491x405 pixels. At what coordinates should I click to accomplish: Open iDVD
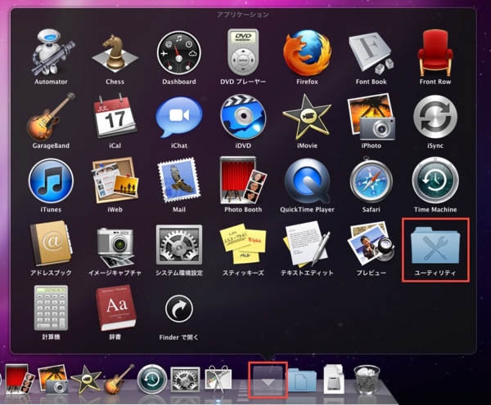click(243, 117)
